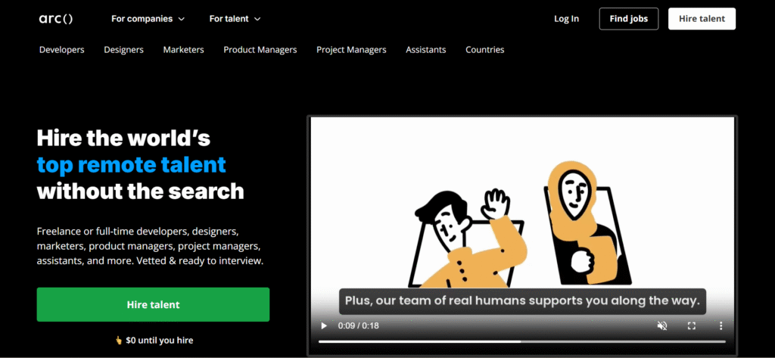Seek on the video progress bar
Viewport: 775px width, 358px height.
[x=522, y=341]
